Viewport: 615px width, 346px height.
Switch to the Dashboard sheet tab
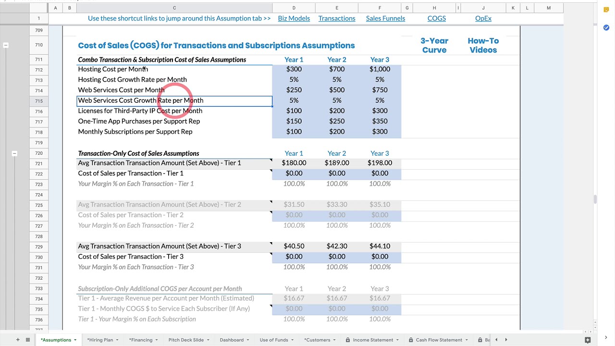[x=232, y=340]
